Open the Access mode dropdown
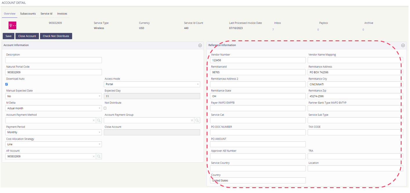410x193 pixels. (152, 84)
